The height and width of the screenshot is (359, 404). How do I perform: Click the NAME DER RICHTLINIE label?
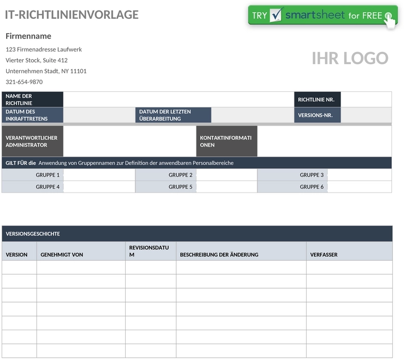pyautogui.click(x=33, y=100)
